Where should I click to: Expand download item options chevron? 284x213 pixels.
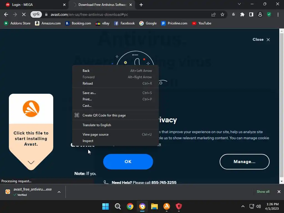(59, 192)
